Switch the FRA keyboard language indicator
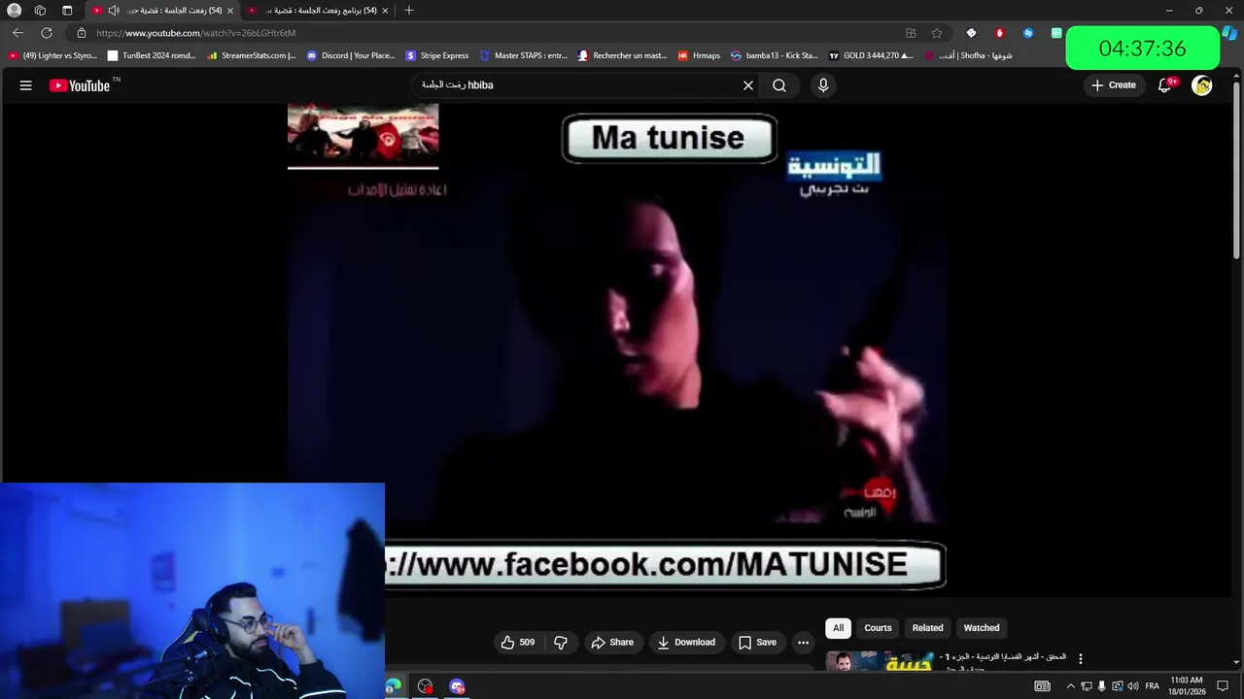This screenshot has width=1244, height=699. [x=1152, y=686]
